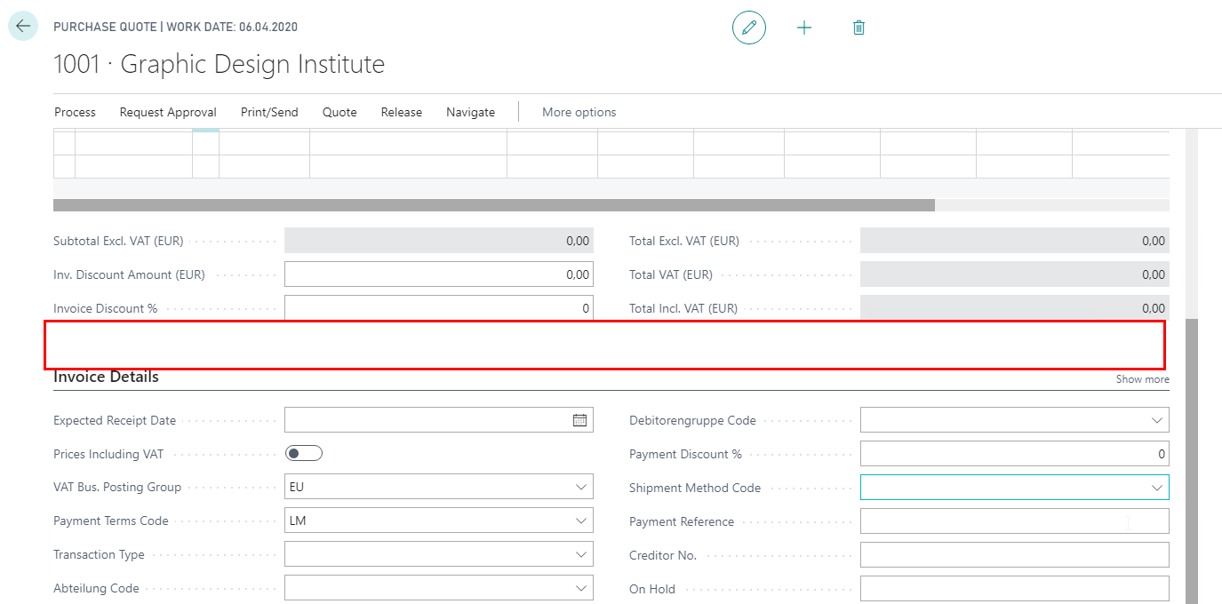Click Purchase Quote work date caption
1222x604 pixels.
click(x=175, y=27)
